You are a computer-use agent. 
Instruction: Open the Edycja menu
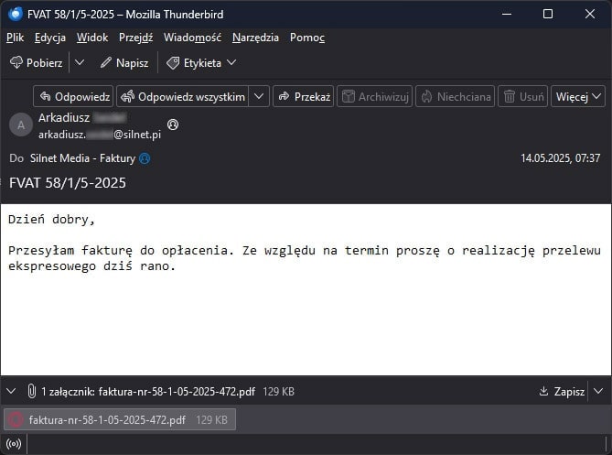tap(50, 38)
